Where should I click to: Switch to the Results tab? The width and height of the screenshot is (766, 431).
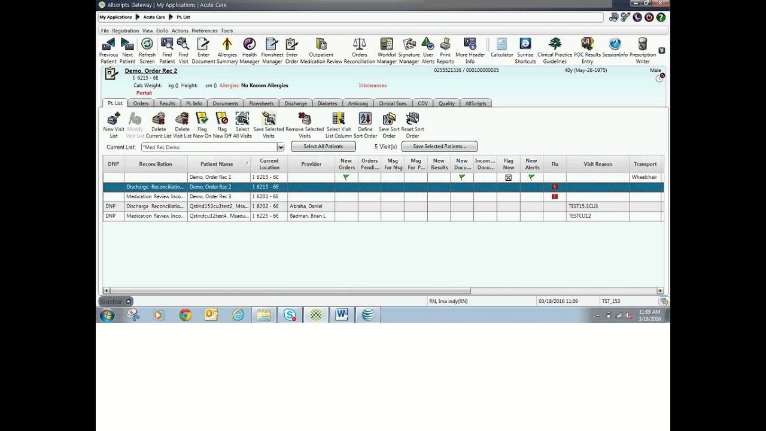pyautogui.click(x=167, y=104)
